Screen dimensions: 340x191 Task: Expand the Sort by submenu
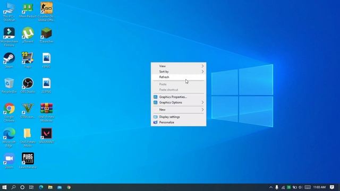(178, 72)
